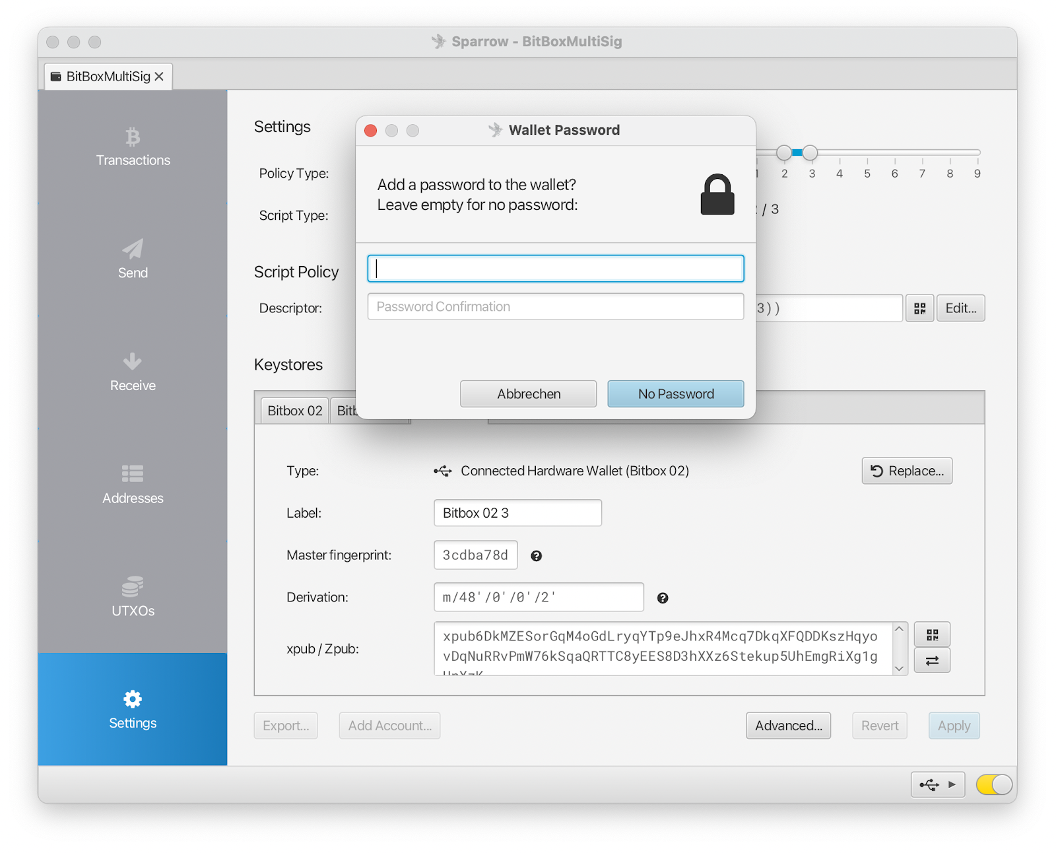Focus the wallet password input field

click(556, 269)
